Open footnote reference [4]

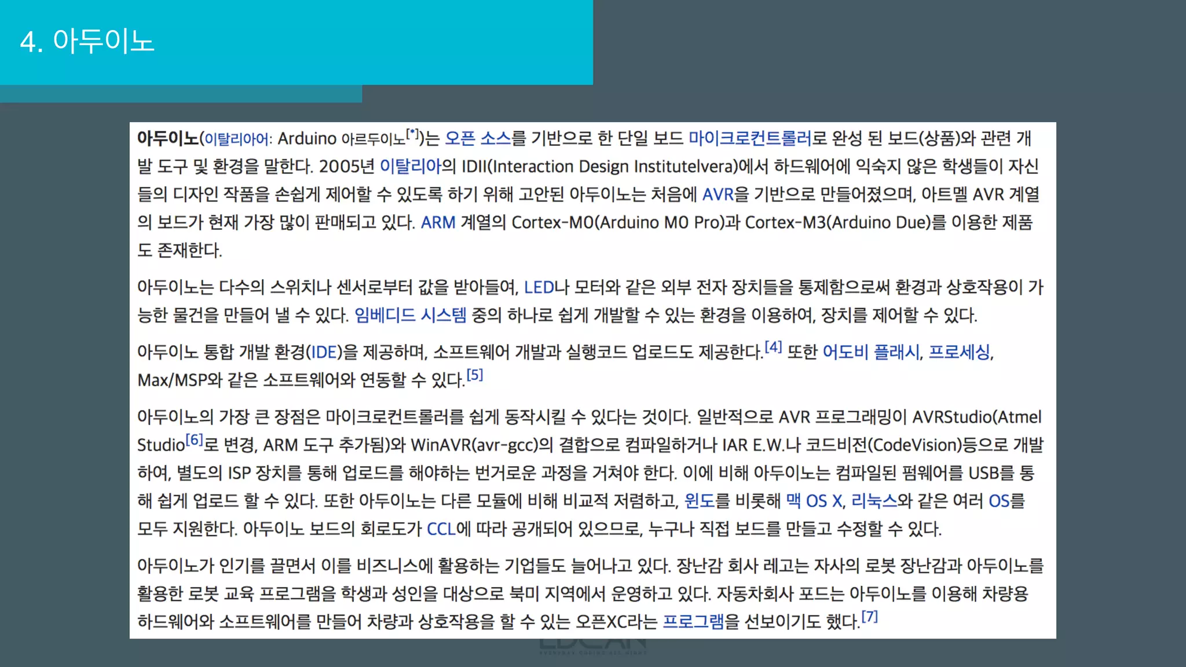pos(773,347)
